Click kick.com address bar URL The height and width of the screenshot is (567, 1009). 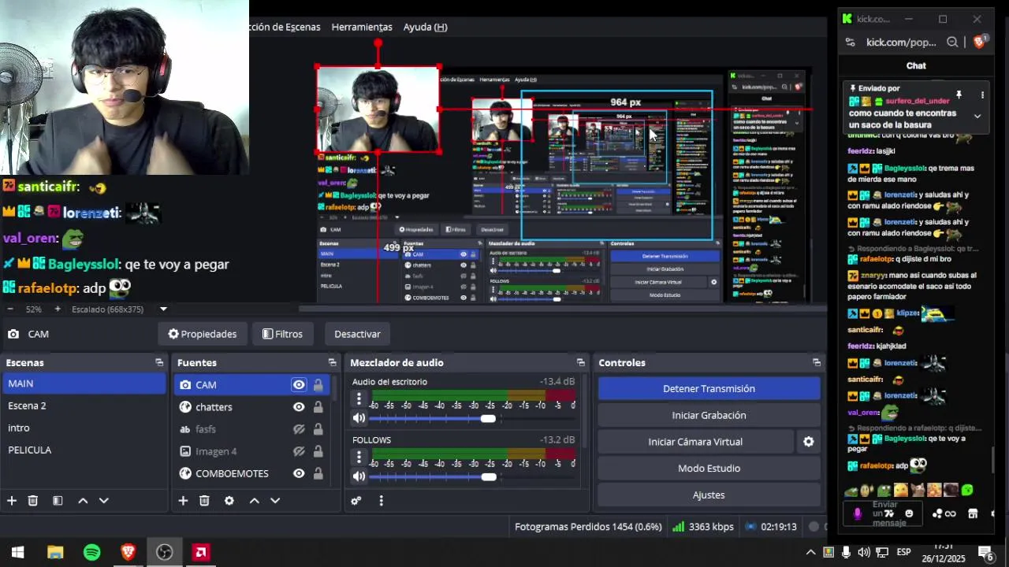pos(901,43)
